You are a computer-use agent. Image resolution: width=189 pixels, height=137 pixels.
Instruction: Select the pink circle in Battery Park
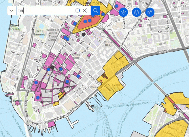pos(17,103)
